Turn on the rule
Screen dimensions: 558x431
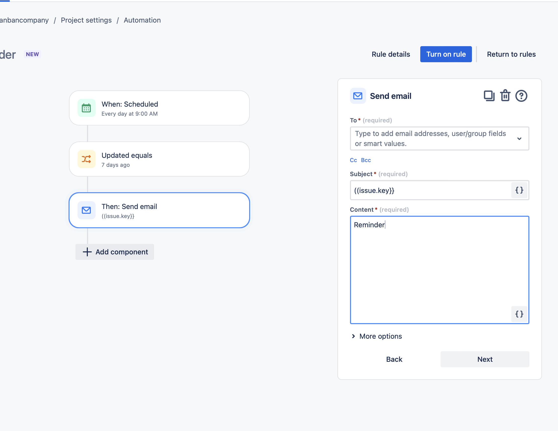coord(446,54)
